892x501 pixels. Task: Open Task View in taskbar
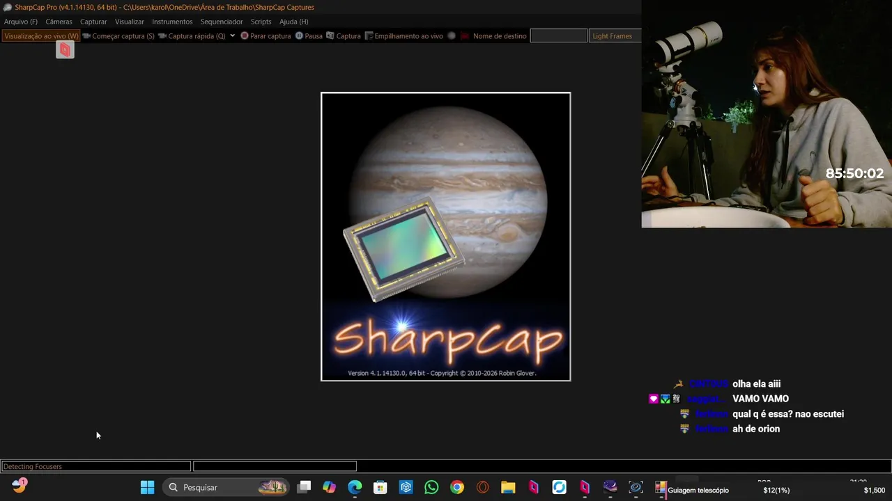[x=304, y=487]
